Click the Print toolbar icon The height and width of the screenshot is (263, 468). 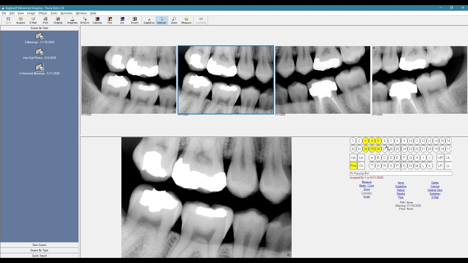click(45, 20)
